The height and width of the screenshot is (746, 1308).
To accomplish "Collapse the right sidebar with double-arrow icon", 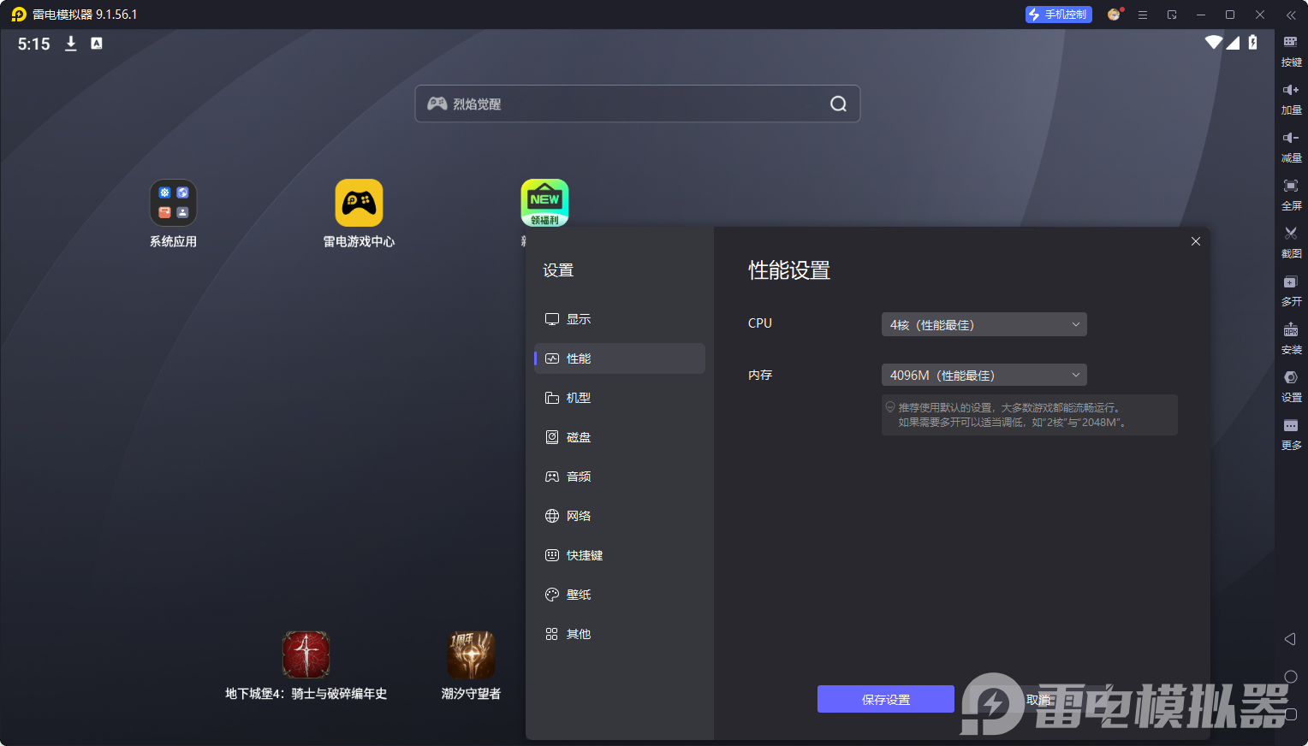I will click(x=1291, y=15).
